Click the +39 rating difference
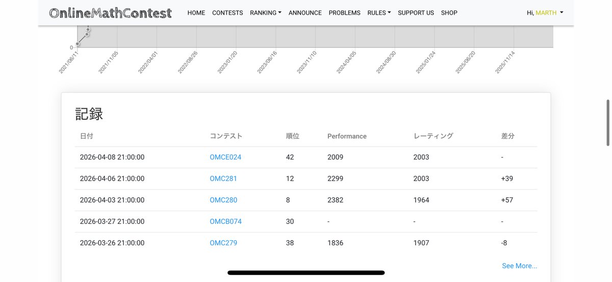Screen dimensions: 612x282 point(507,179)
